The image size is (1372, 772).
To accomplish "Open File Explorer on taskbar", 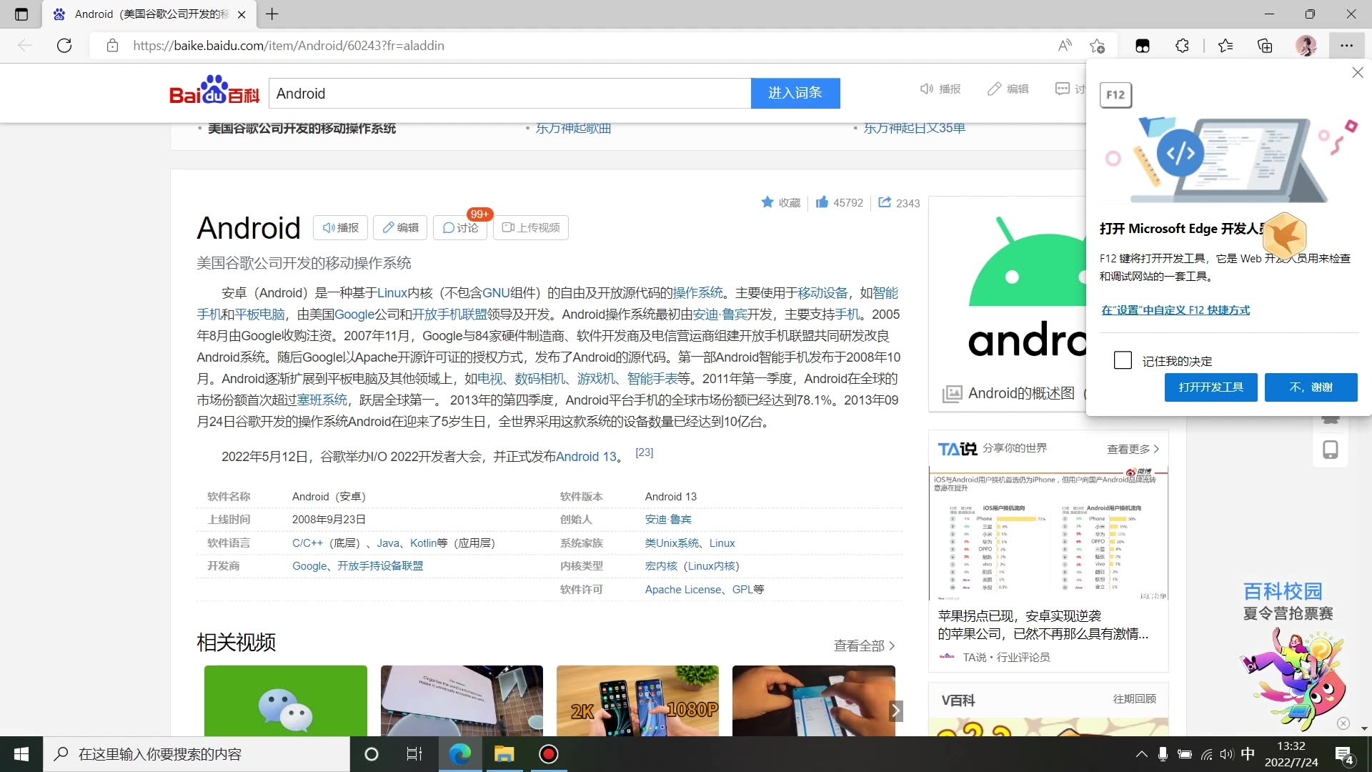I will click(504, 754).
